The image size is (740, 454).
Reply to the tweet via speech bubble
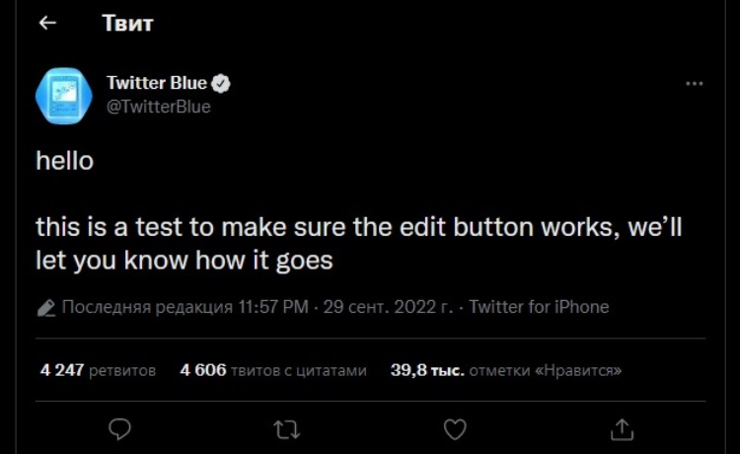point(119,429)
